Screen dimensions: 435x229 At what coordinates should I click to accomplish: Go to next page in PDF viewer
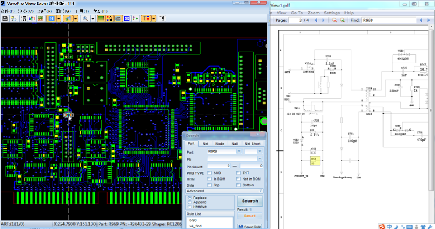click(x=323, y=20)
